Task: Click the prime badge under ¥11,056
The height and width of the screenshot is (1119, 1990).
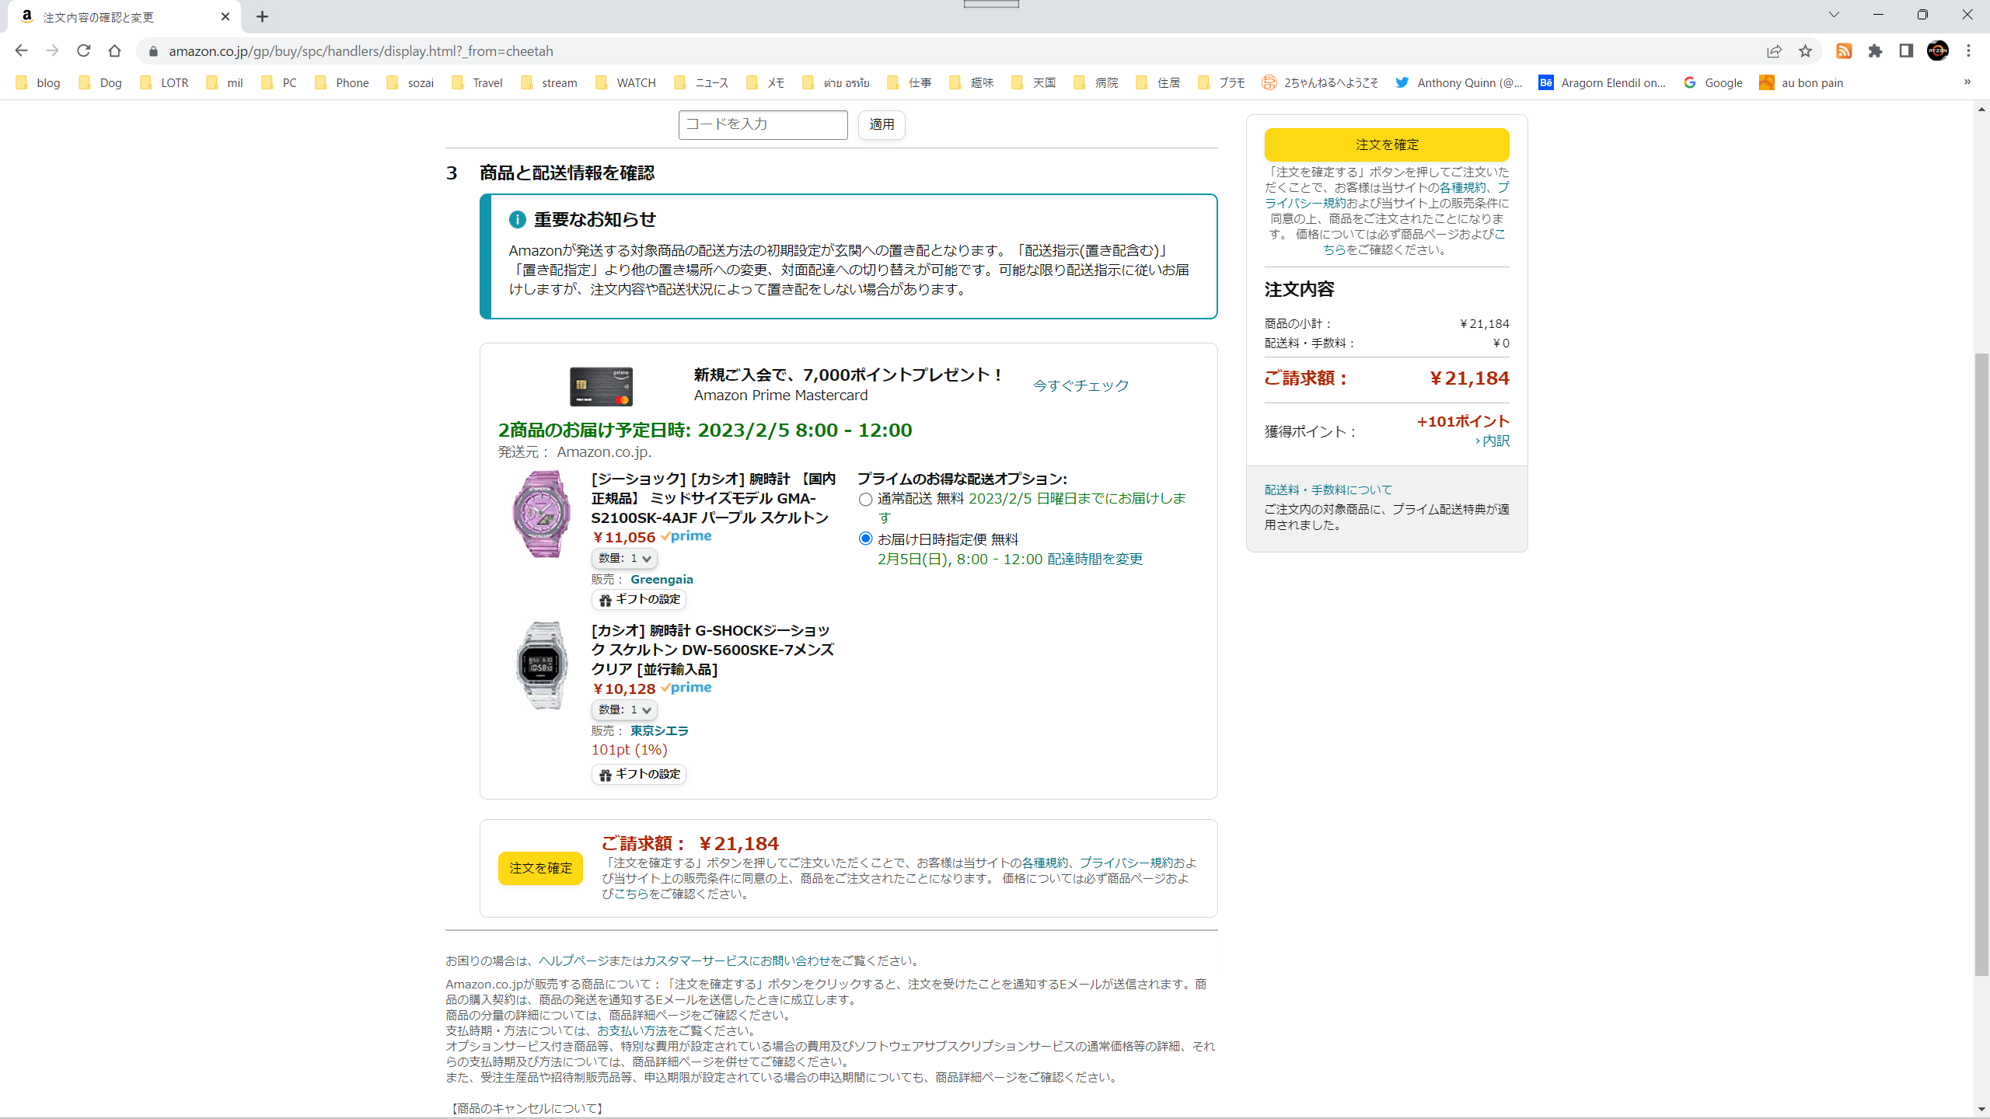Action: (686, 536)
